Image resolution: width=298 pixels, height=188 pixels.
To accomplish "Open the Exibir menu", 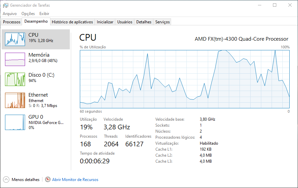I will pyautogui.click(x=44, y=14).
